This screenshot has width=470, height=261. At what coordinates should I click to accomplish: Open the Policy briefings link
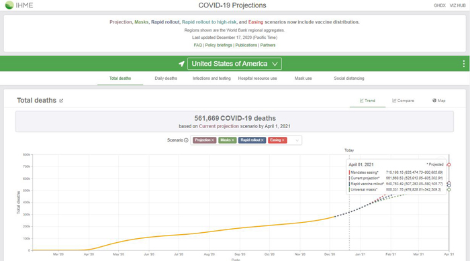click(x=218, y=45)
